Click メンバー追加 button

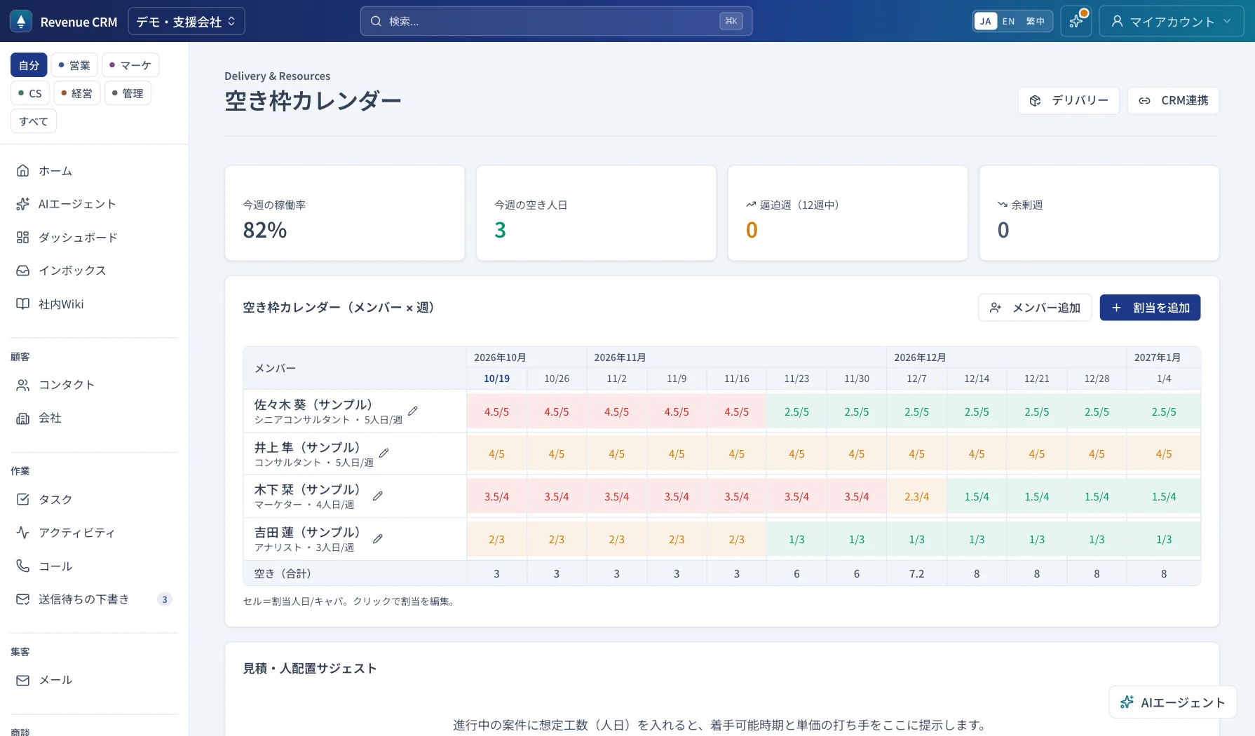[x=1035, y=308]
